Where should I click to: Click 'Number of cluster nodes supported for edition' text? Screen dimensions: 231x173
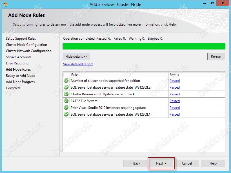105,81
